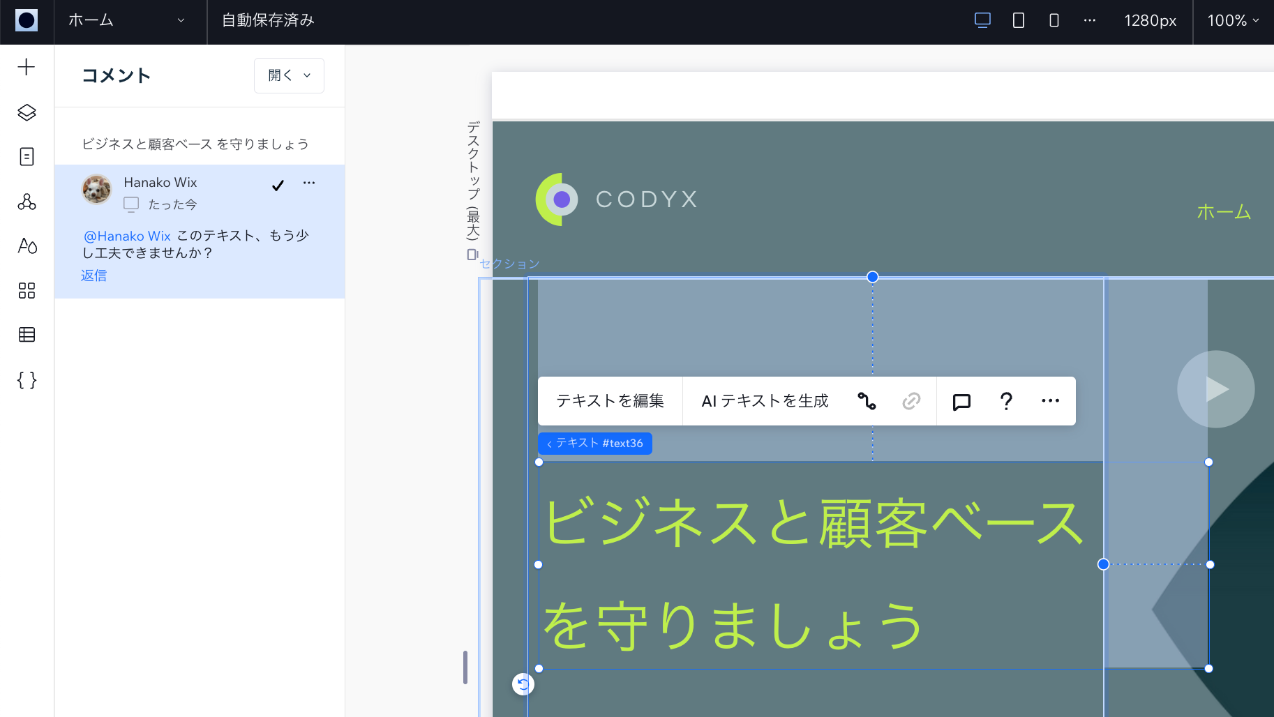The height and width of the screenshot is (717, 1274).
Task: Open the CMS table icon in sidebar
Action: pyautogui.click(x=27, y=335)
